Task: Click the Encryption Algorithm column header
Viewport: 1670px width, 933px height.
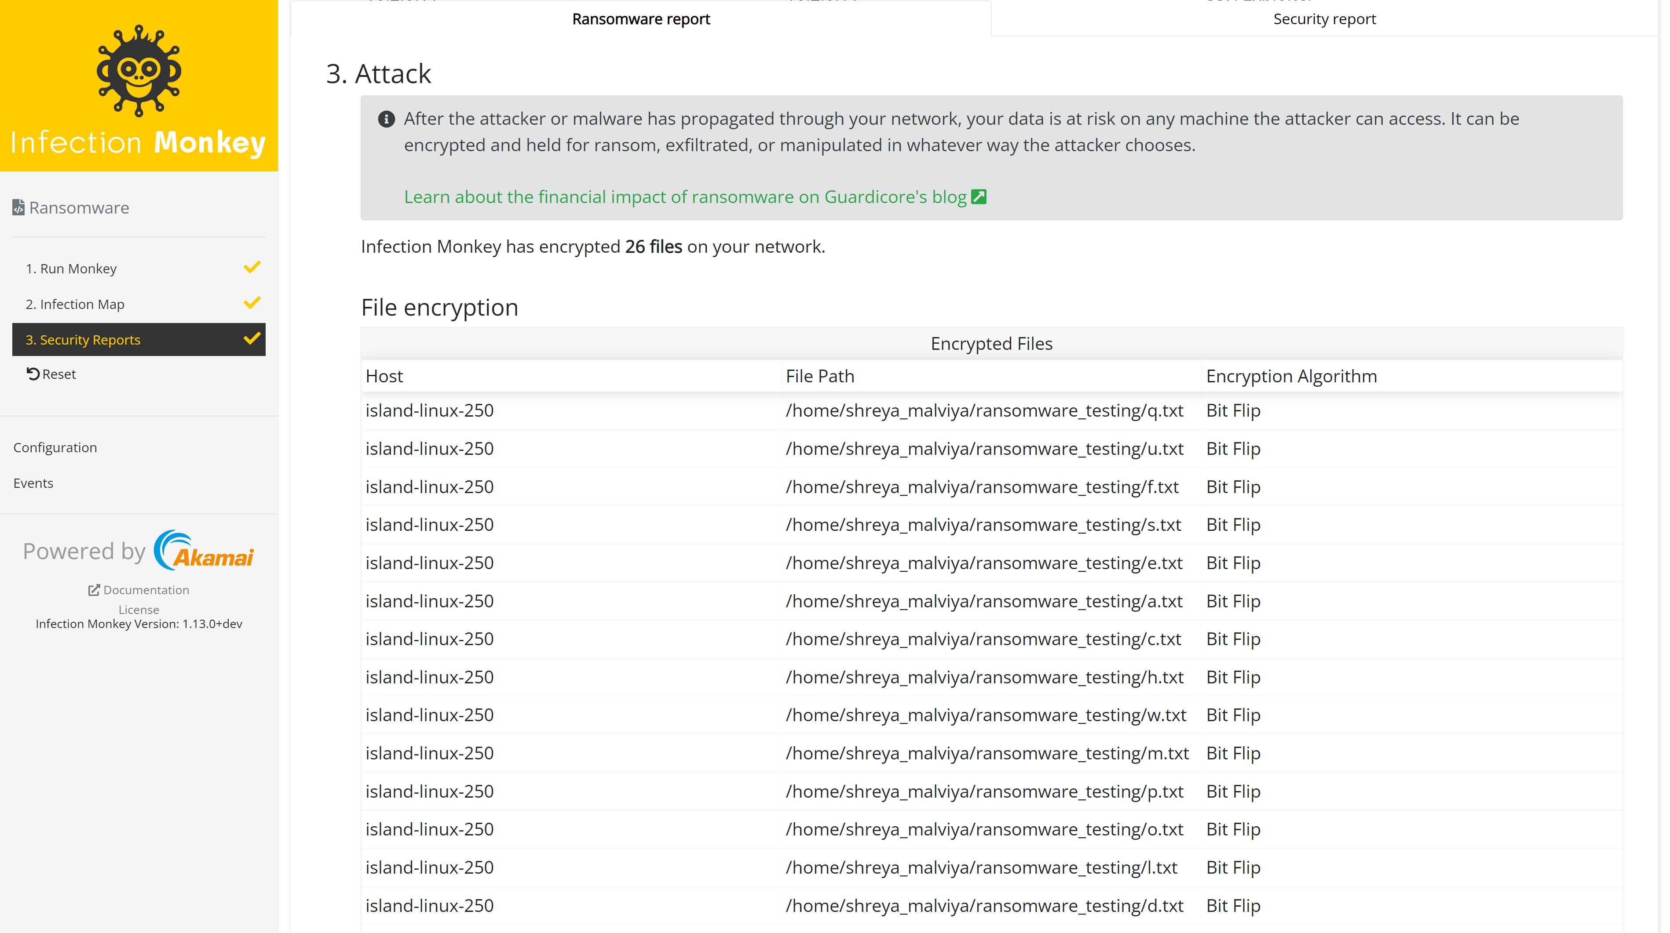Action: point(1291,377)
